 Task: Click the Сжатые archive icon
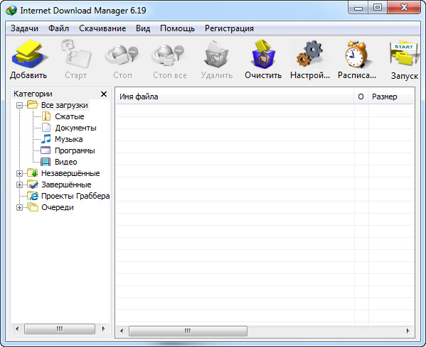point(46,116)
